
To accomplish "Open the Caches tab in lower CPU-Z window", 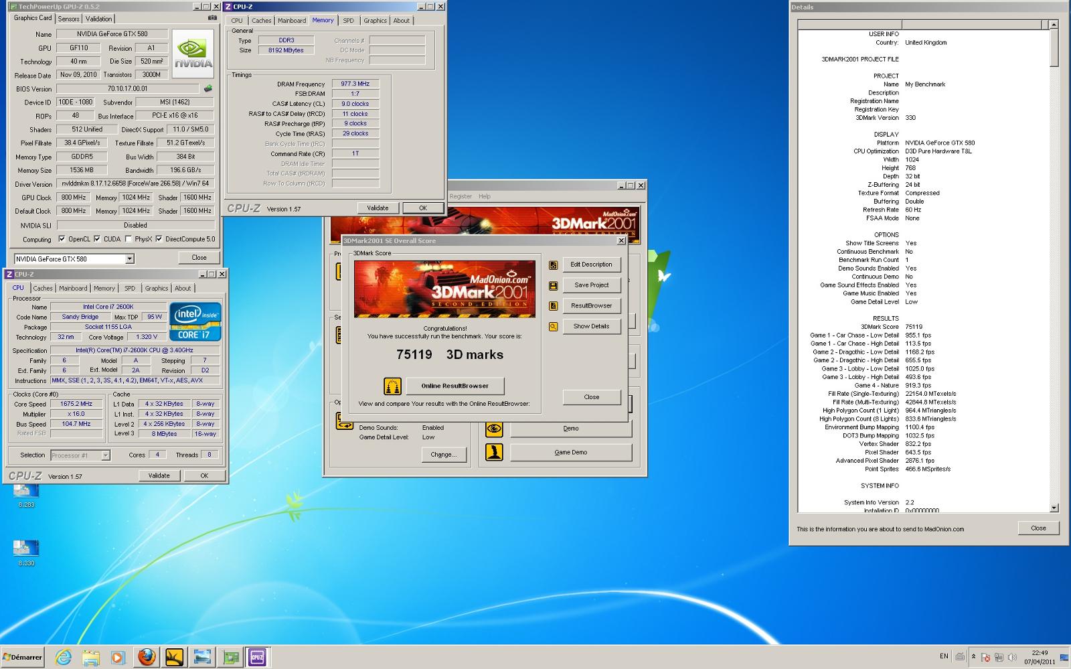I will coord(43,289).
